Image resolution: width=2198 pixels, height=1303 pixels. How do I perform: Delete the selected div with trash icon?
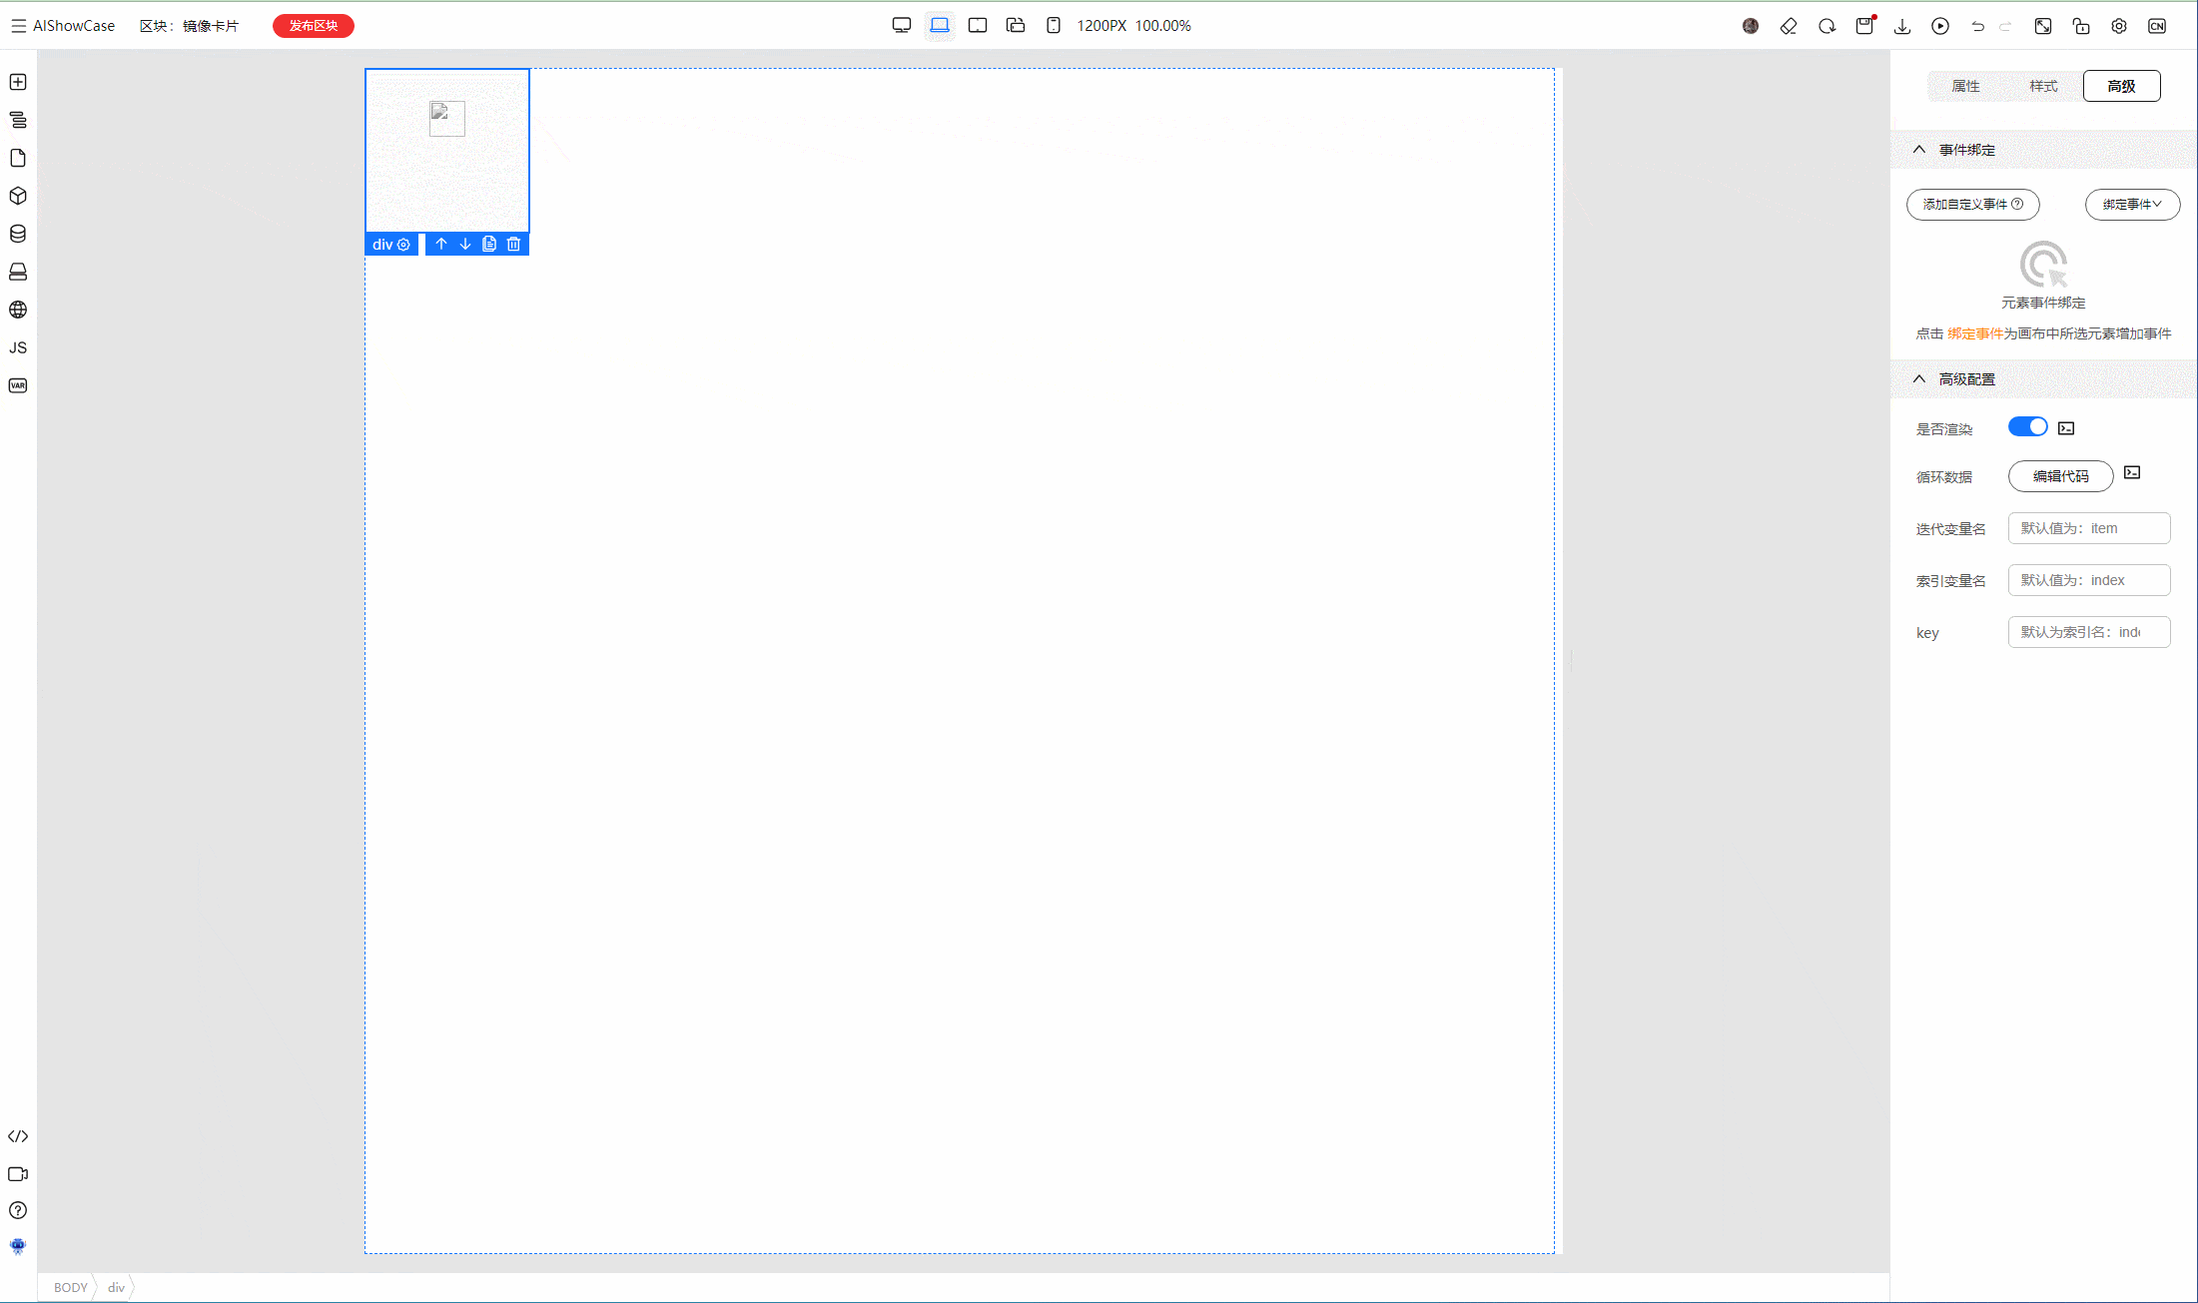513,244
